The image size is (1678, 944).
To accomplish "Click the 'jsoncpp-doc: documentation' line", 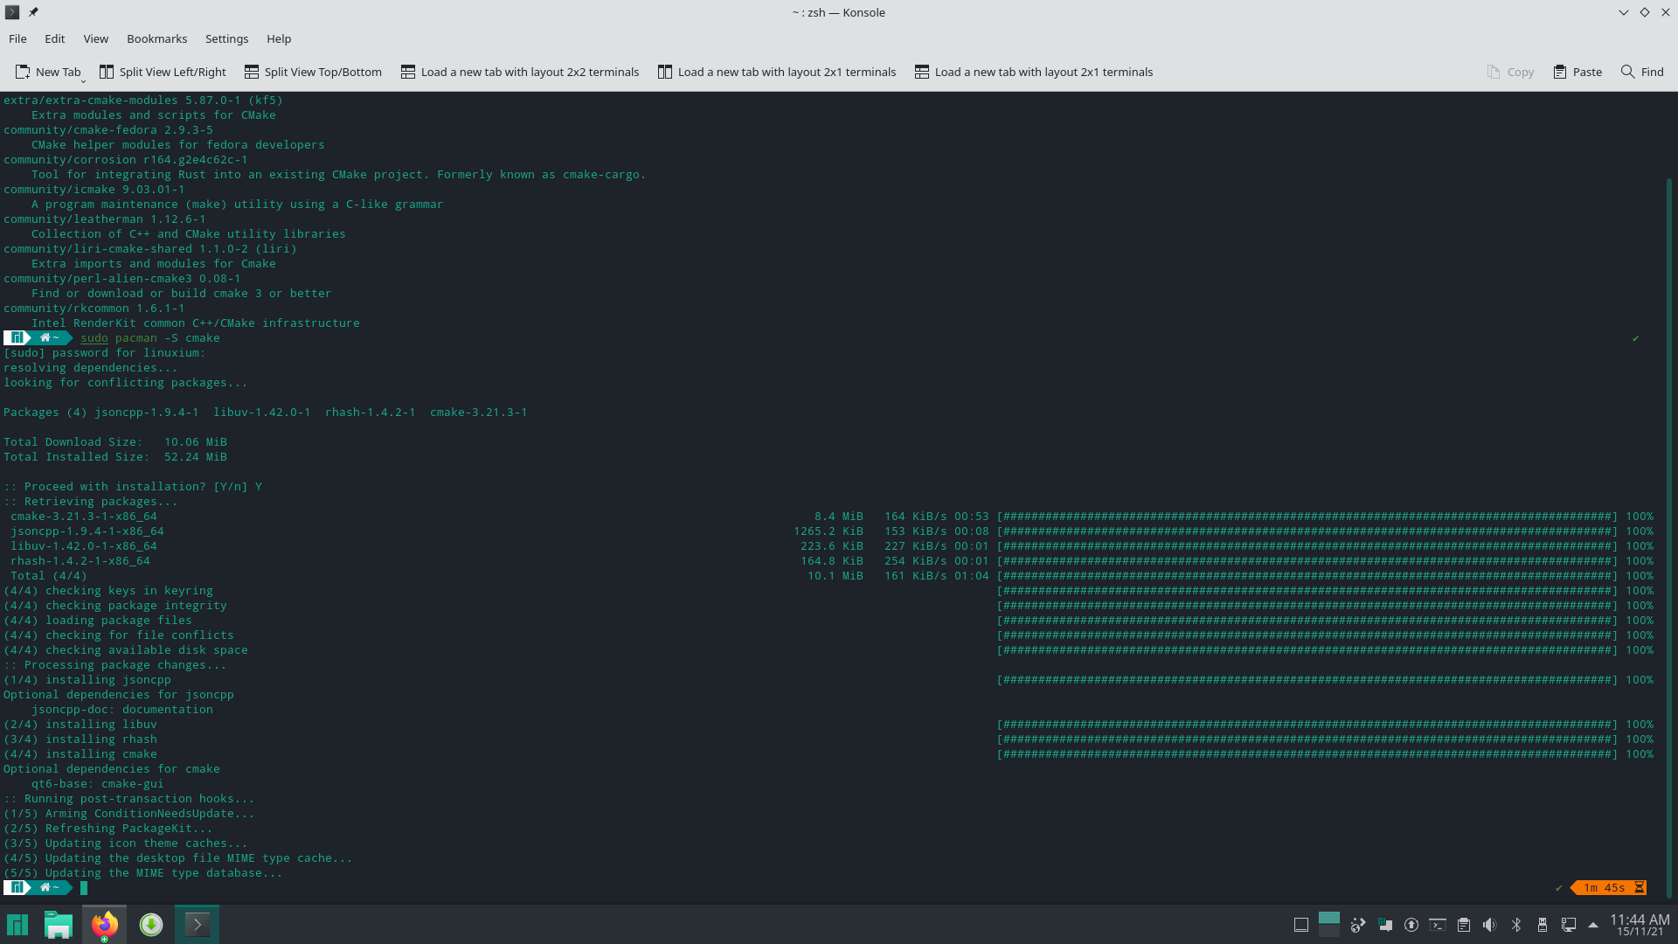I will [x=122, y=709].
